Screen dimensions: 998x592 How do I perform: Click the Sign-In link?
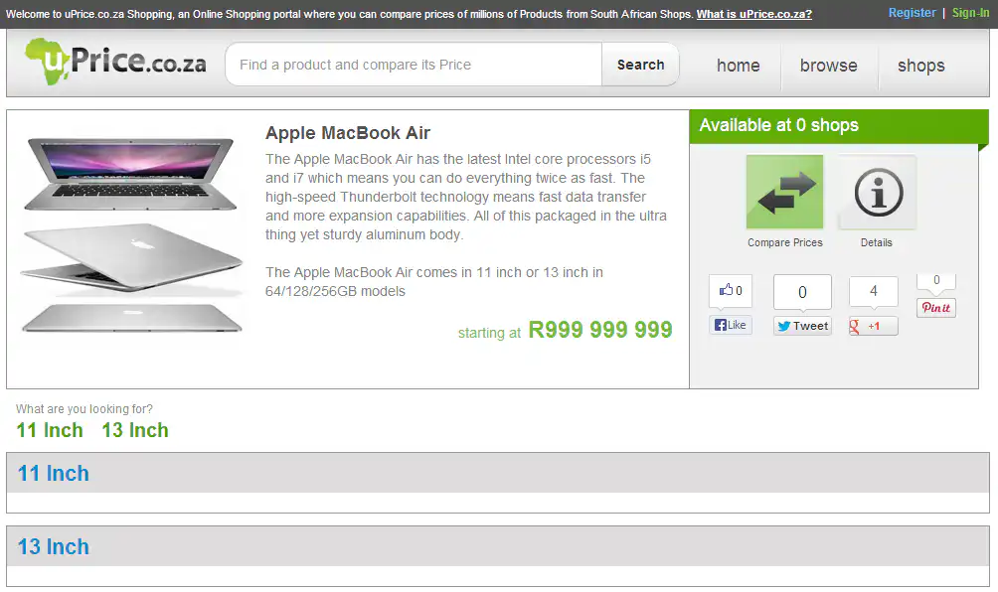(970, 13)
